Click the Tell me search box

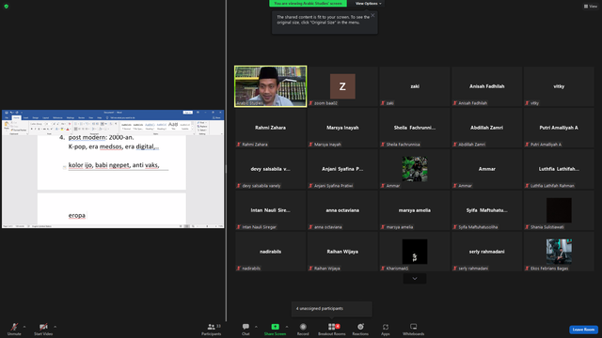pos(120,117)
